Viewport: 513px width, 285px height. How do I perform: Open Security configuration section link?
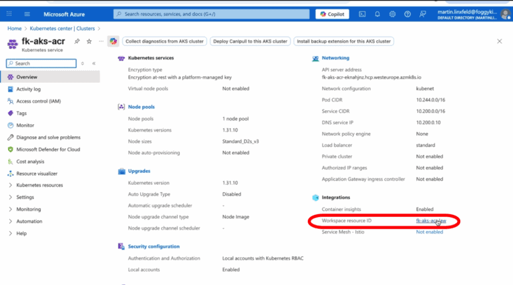[x=154, y=246]
